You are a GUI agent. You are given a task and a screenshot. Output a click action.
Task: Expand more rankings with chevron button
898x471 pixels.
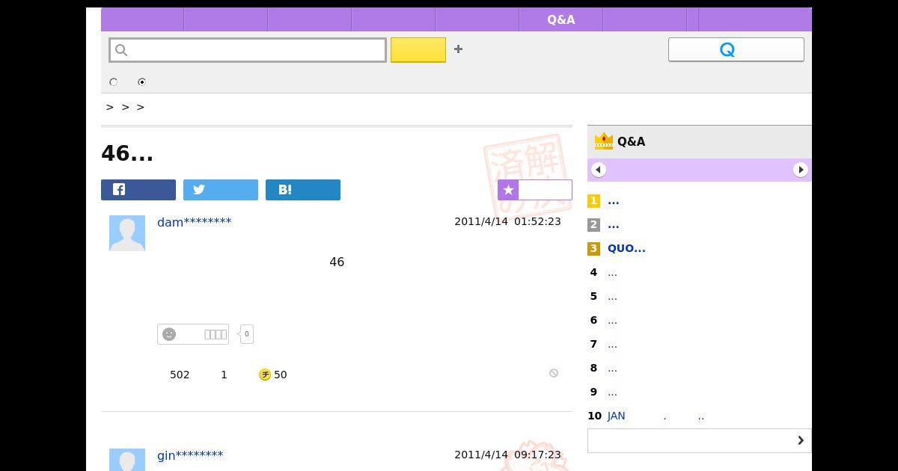pyautogui.click(x=700, y=440)
